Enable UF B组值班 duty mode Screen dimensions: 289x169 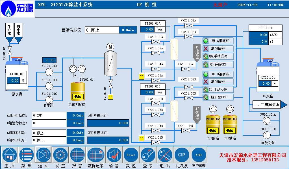tap(218, 74)
